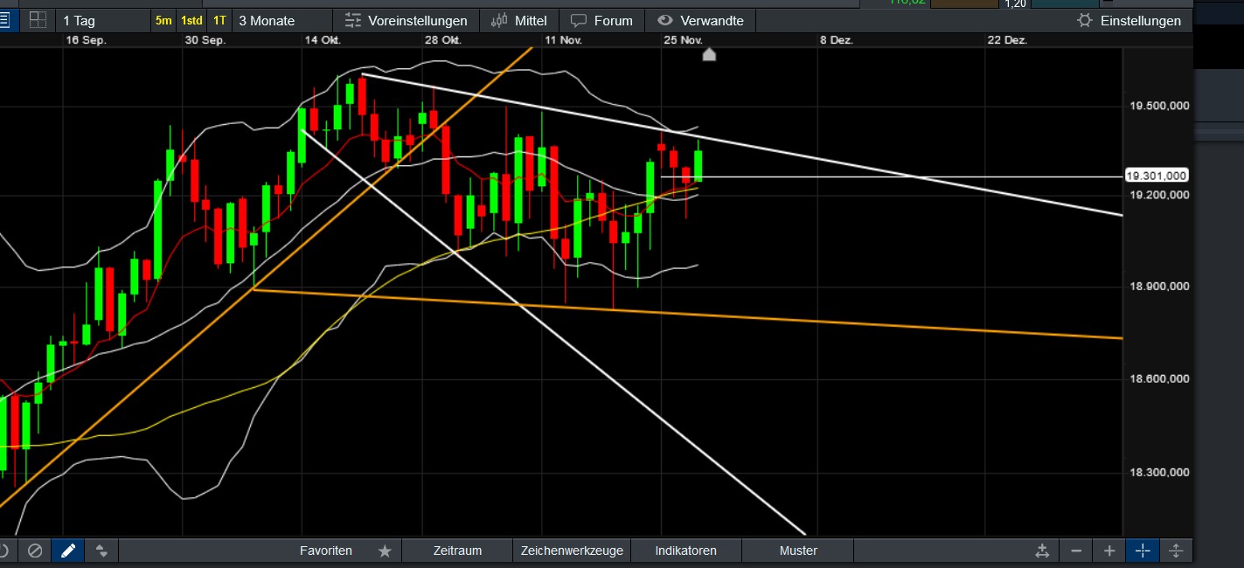Image resolution: width=1244 pixels, height=568 pixels.
Task: Click the vertical scale arrows icon
Action: (1176, 551)
